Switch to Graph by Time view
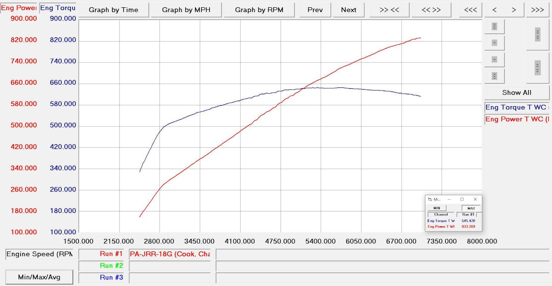The height and width of the screenshot is (286, 552). 113,10
